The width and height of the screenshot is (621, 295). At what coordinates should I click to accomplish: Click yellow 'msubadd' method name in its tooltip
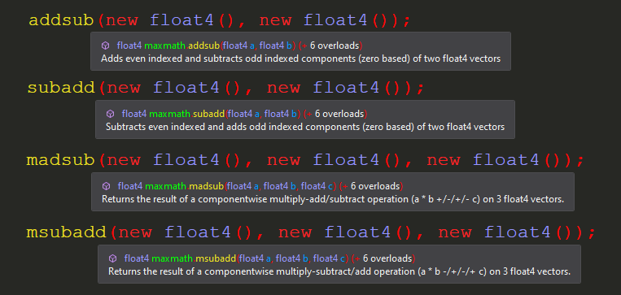(x=216, y=258)
